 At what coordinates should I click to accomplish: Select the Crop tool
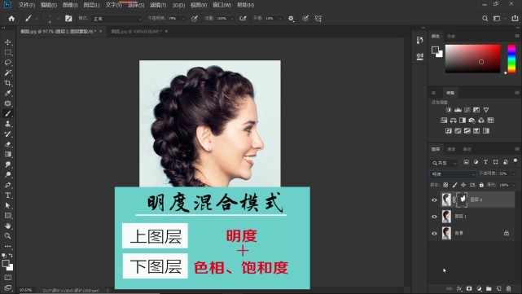coord(7,83)
